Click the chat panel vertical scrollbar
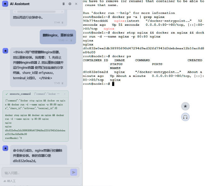This screenshot has width=207, height=186. tap(81, 125)
